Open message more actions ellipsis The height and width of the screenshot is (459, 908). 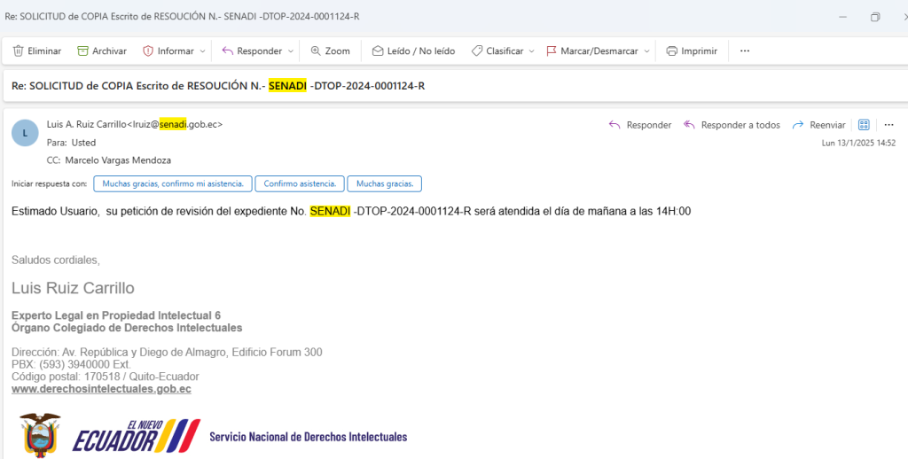coord(889,125)
